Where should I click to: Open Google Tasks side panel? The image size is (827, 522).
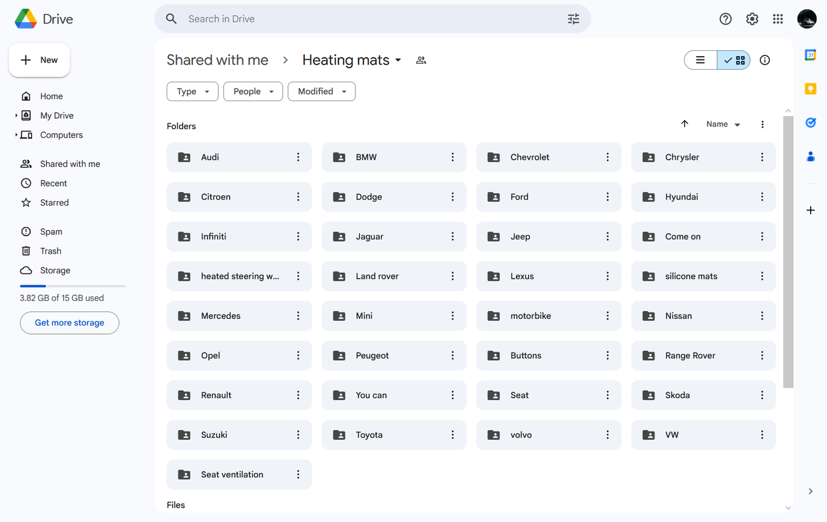[x=811, y=123]
